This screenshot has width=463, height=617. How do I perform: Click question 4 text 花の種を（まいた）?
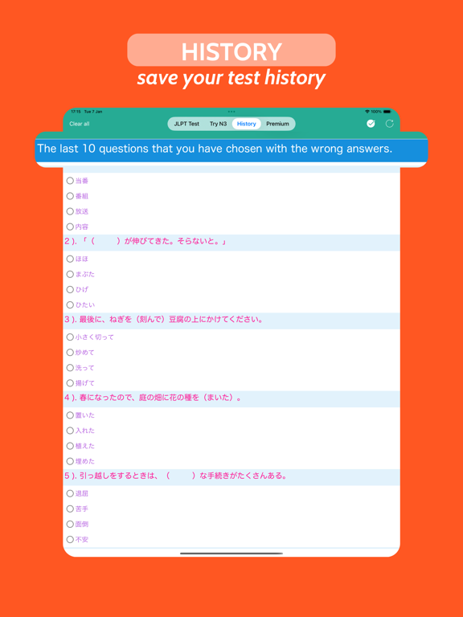coord(154,398)
